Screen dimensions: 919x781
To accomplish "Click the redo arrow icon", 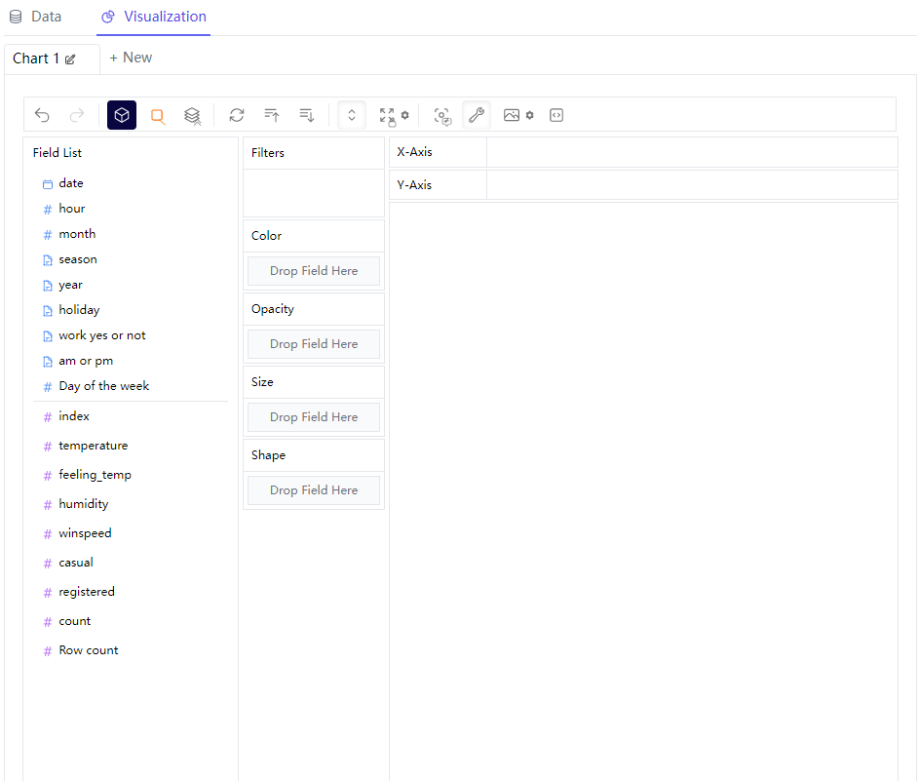I will (x=77, y=115).
